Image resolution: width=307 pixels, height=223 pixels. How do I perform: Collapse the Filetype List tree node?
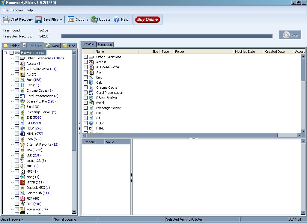click(5, 53)
